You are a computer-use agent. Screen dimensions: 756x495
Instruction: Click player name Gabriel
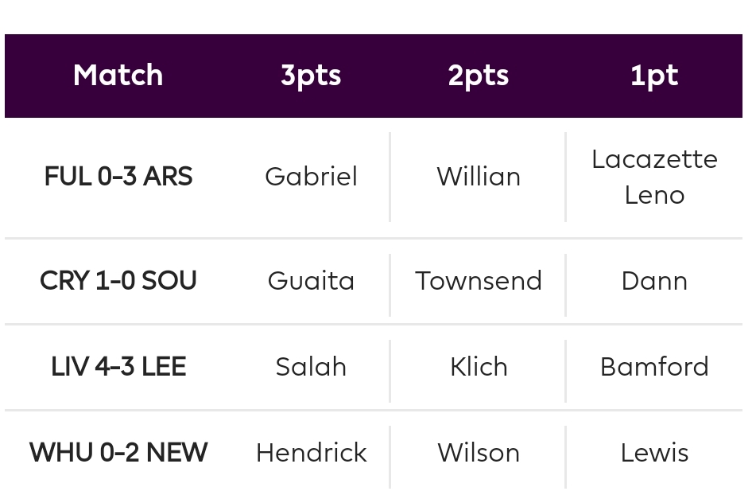tap(311, 177)
